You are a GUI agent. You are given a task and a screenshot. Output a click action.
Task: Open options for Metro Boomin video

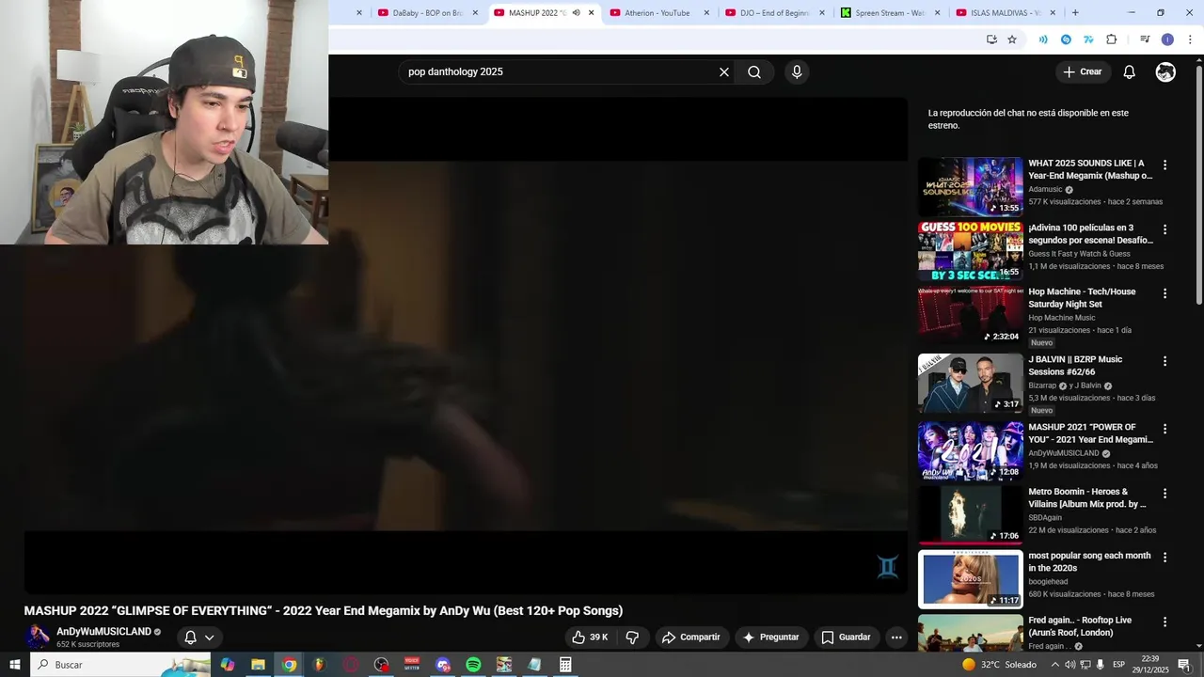[1164, 493]
